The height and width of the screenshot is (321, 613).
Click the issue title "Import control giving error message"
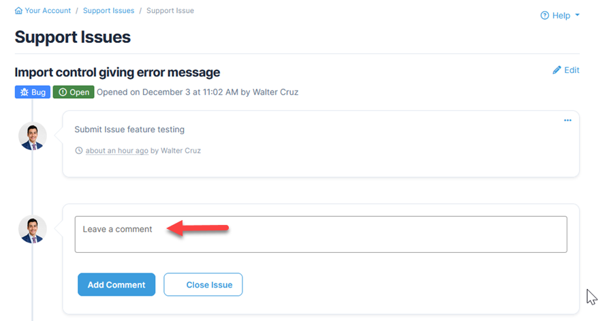coord(117,72)
